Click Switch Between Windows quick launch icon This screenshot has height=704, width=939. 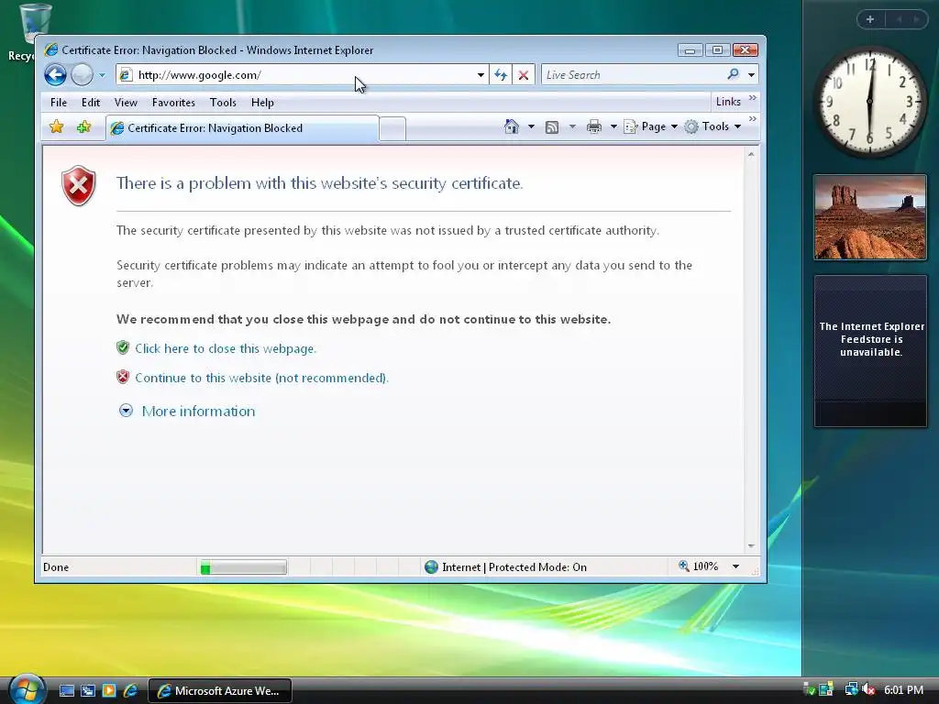(88, 691)
